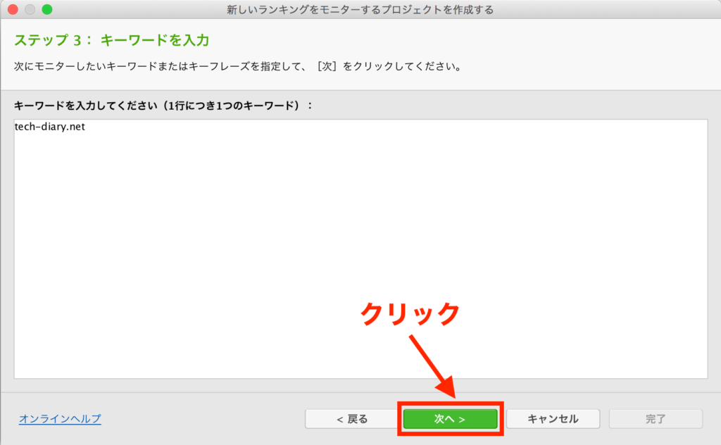This screenshot has width=721, height=445.
Task: Click the green zoom window button
Action: point(47,9)
